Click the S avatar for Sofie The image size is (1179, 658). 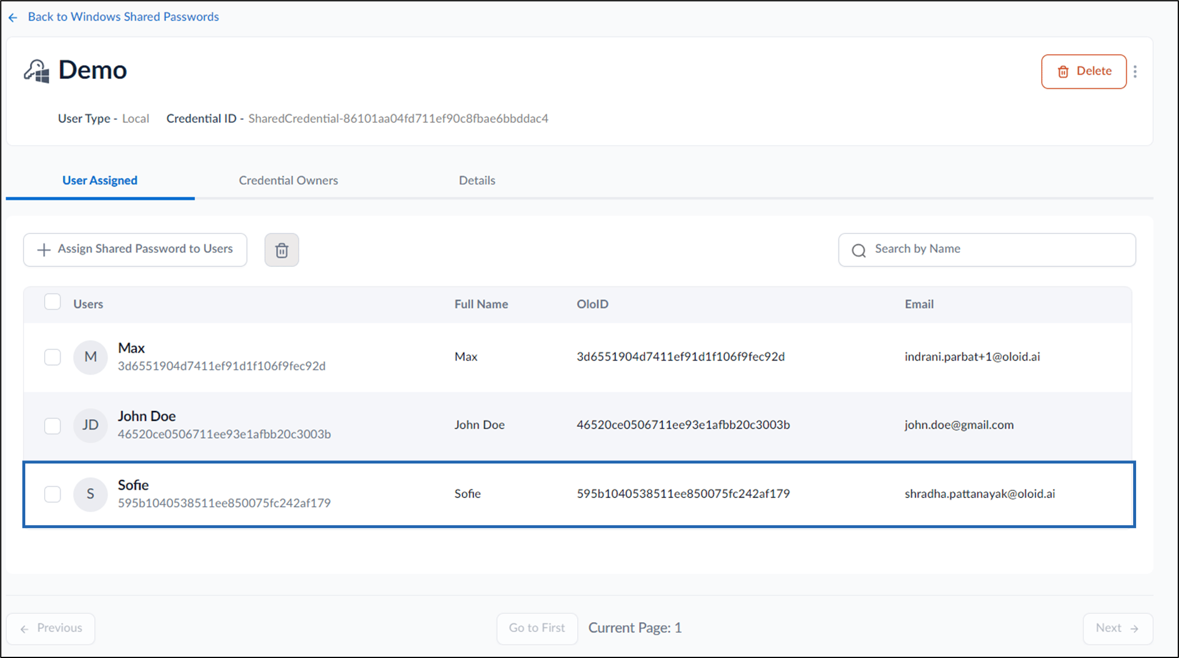tap(91, 494)
